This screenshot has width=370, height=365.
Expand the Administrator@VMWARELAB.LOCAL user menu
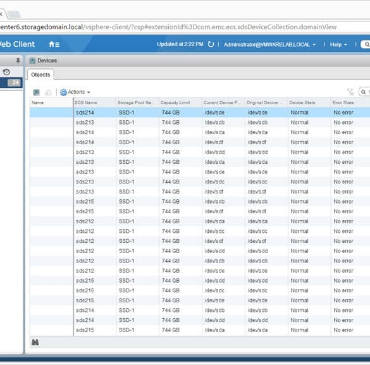tap(269, 44)
